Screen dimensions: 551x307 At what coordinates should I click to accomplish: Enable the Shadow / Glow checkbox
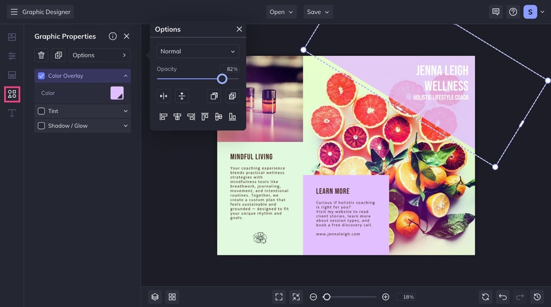(41, 125)
